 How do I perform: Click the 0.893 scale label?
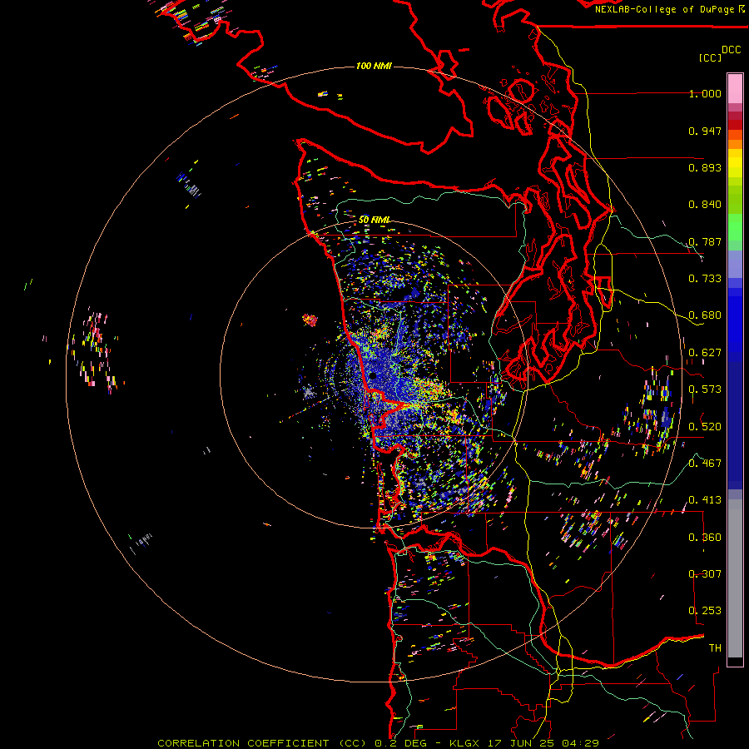[x=705, y=167]
